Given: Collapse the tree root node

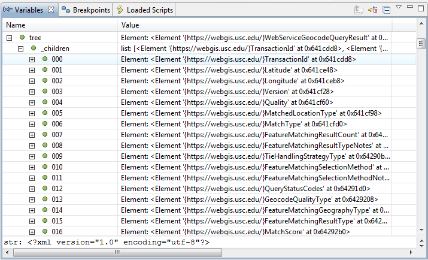Looking at the screenshot, I should click(10, 38).
